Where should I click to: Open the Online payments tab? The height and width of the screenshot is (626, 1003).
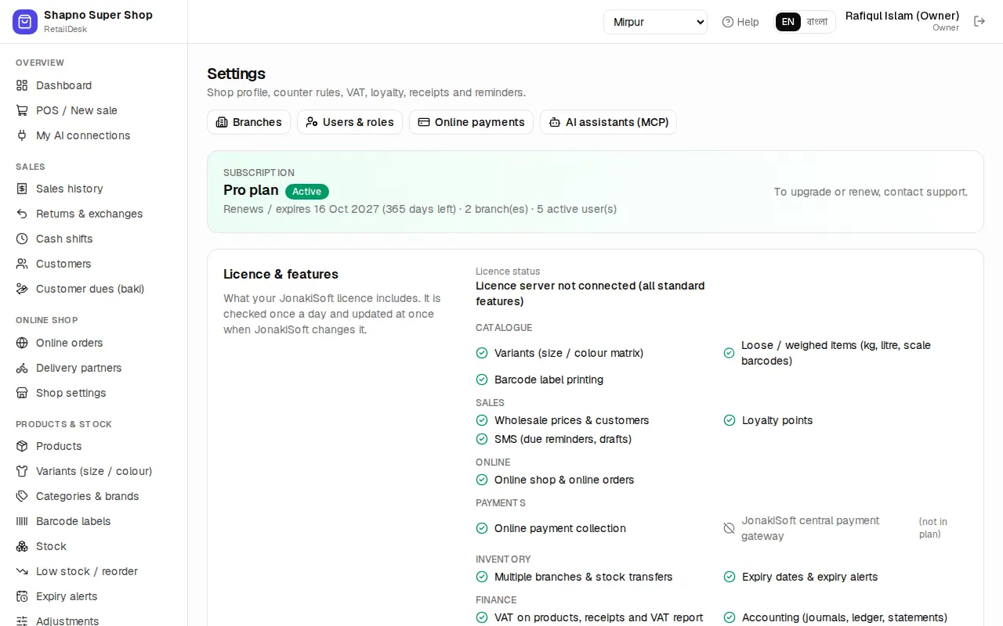pyautogui.click(x=471, y=122)
